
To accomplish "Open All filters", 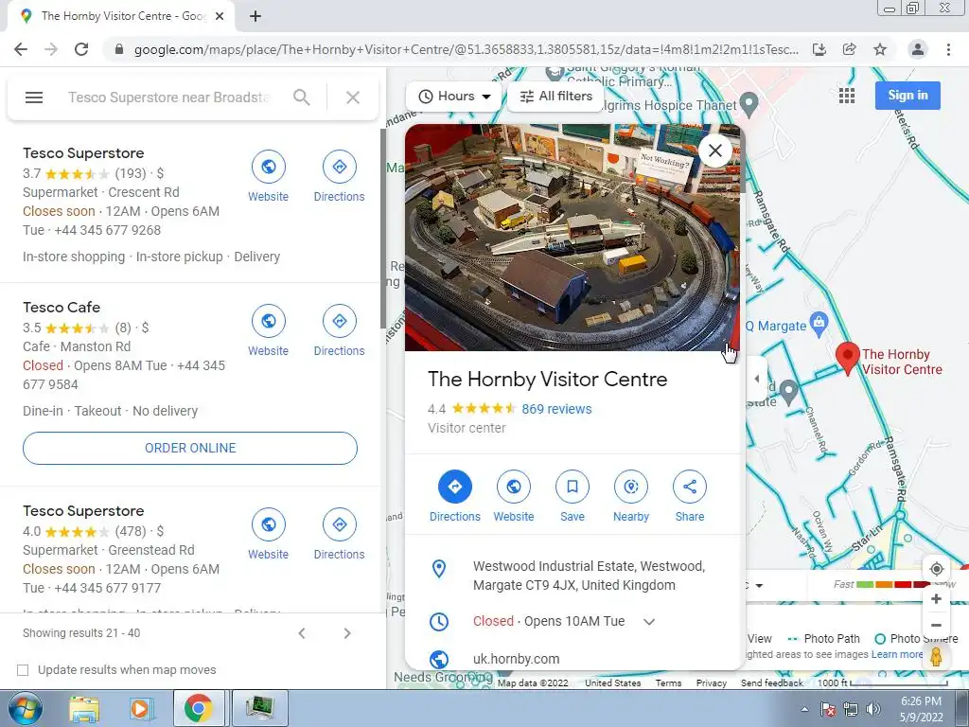I will pyautogui.click(x=555, y=97).
